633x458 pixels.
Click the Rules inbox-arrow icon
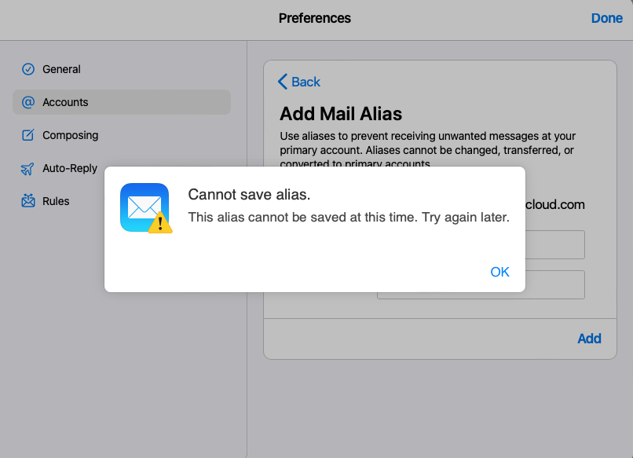27,201
